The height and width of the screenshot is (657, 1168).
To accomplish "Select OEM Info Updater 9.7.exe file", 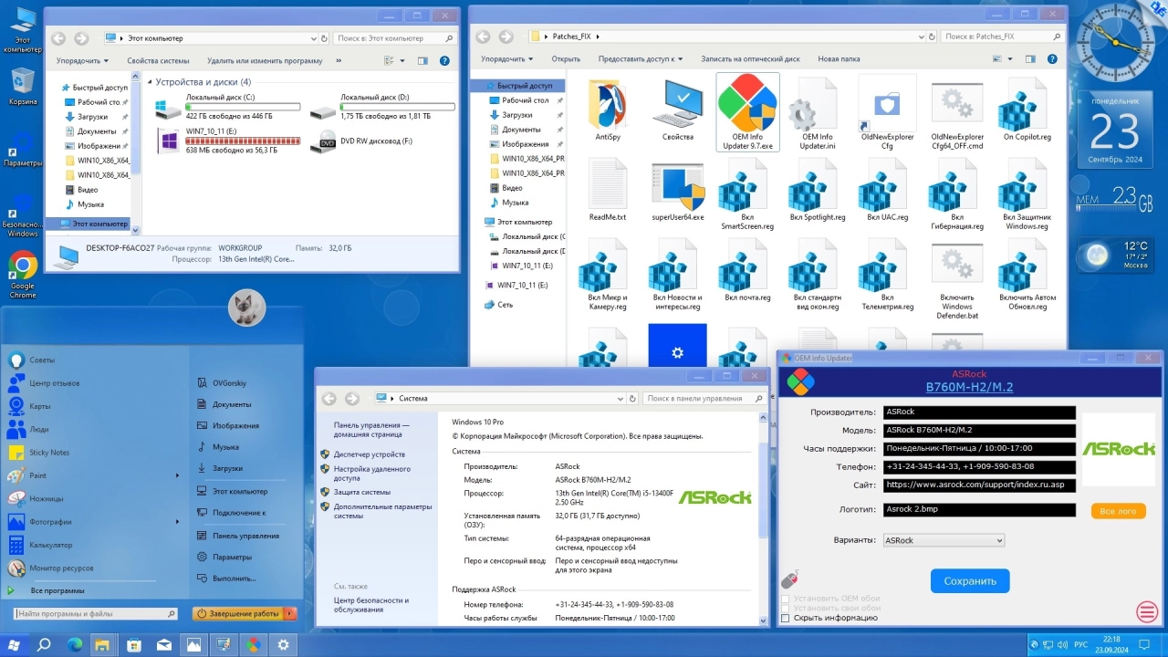I will [x=747, y=113].
